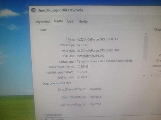This screenshot has width=161, height=120.
Task: Open the Ääni tab
Action: tap(70, 22)
